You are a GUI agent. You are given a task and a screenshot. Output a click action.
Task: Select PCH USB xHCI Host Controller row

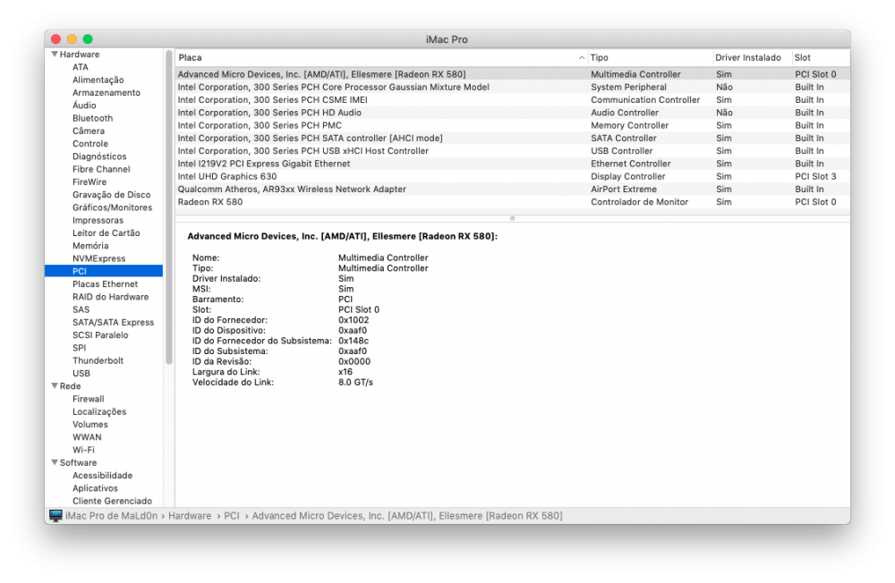pyautogui.click(x=513, y=150)
